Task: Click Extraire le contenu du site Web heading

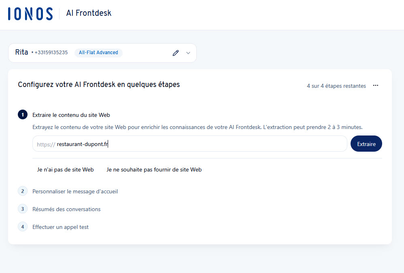Action: point(71,115)
